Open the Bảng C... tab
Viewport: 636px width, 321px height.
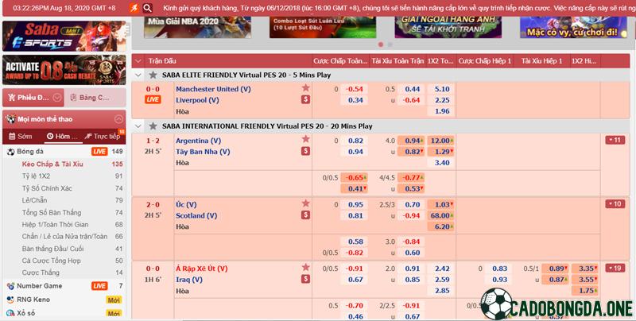[95, 98]
